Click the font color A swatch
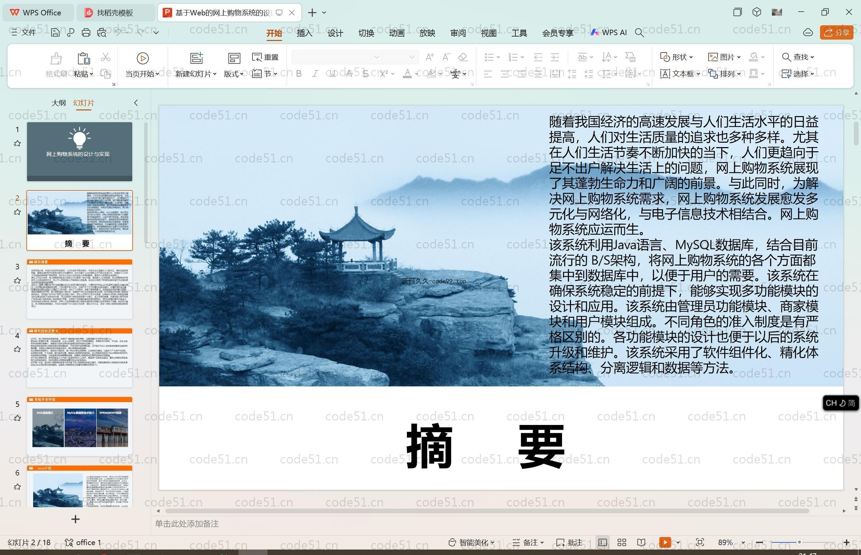 coord(407,74)
